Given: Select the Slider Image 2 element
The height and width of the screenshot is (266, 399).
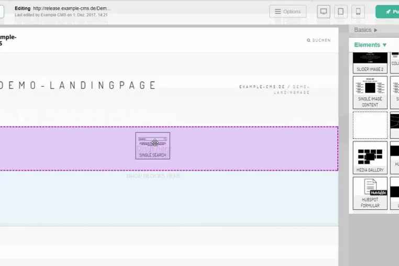Looking at the screenshot, I should point(370,63).
